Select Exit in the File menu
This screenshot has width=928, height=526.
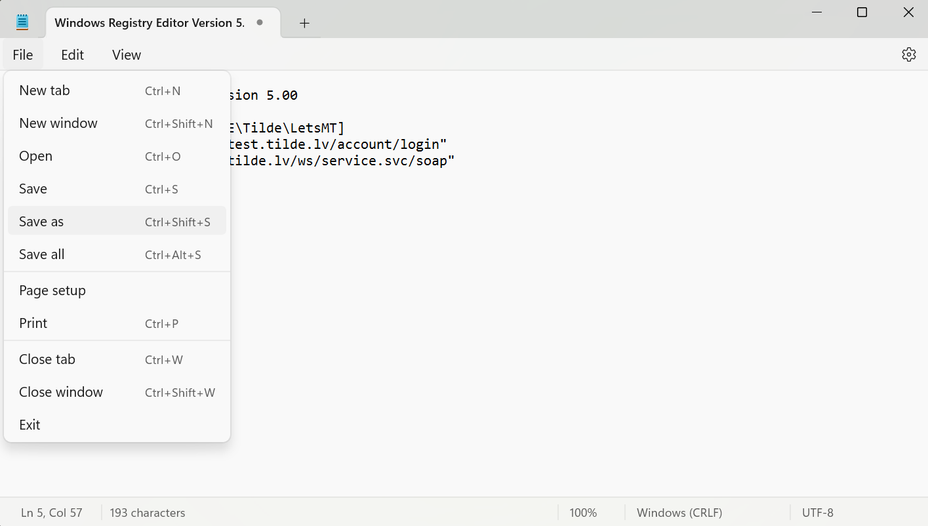point(117,425)
